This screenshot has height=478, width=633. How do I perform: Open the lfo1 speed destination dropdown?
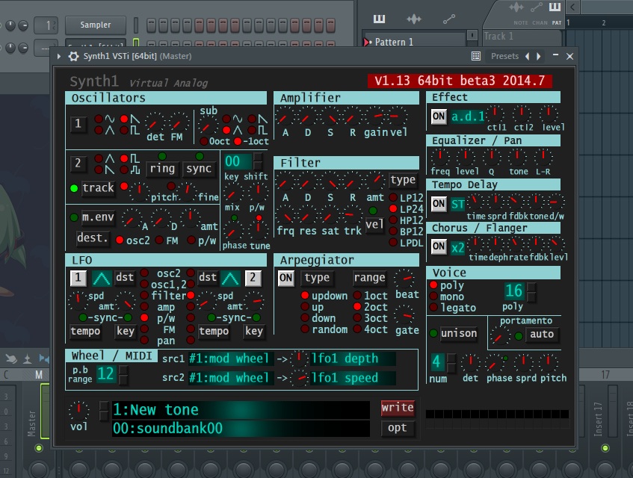pyautogui.click(x=353, y=378)
